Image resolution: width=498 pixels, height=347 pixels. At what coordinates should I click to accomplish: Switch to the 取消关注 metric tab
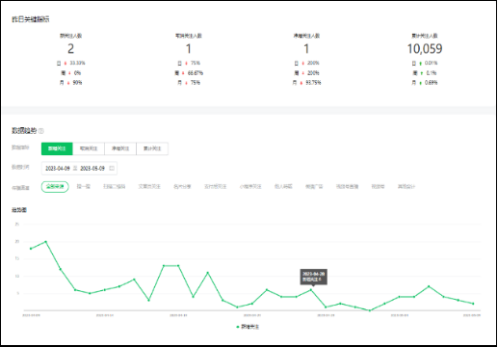click(89, 148)
